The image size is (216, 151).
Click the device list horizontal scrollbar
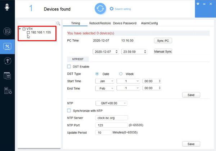39,148
